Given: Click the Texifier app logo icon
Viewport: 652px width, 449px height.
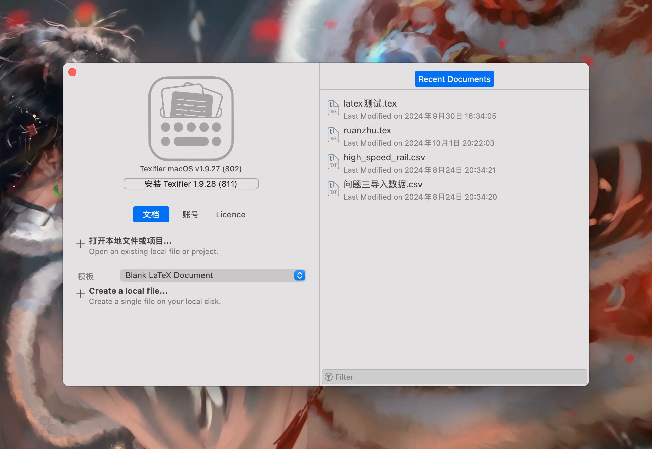Looking at the screenshot, I should click(x=191, y=119).
